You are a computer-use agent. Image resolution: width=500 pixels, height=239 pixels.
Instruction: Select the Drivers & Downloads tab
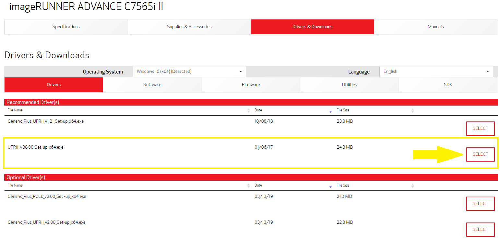312,27
